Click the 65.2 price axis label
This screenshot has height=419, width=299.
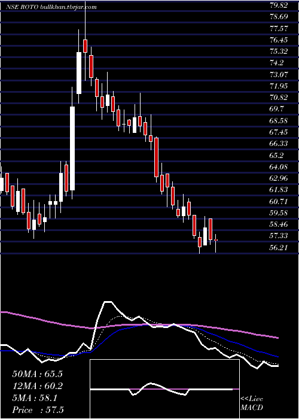click(x=277, y=155)
